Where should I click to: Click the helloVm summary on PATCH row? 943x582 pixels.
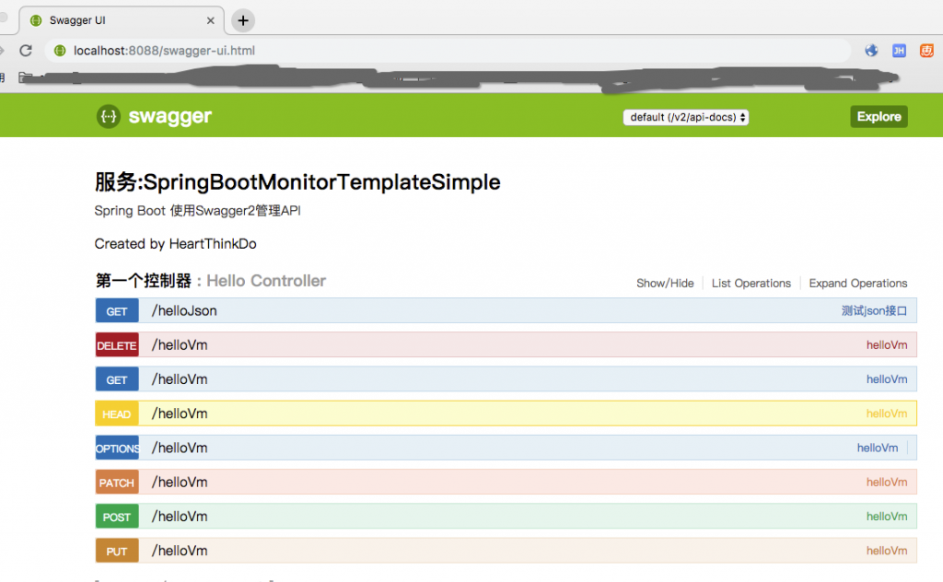tap(887, 483)
